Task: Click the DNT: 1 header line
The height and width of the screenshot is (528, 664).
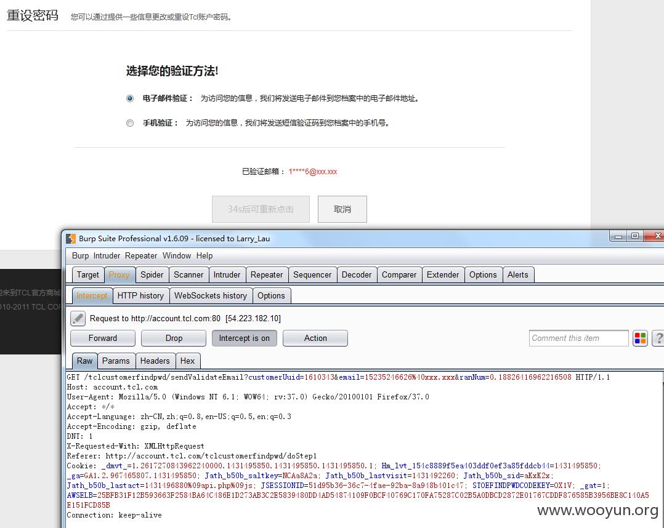Action: pyautogui.click(x=79, y=436)
